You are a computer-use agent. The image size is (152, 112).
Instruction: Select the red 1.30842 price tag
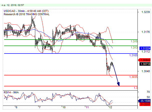(x=144, y=60)
